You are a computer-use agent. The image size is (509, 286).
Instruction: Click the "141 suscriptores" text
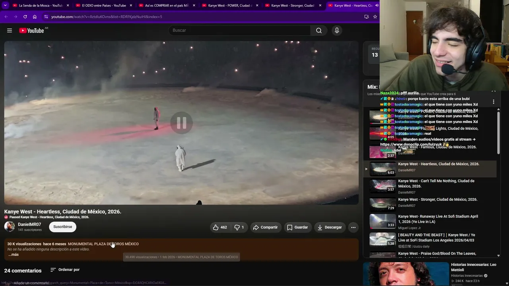30,230
